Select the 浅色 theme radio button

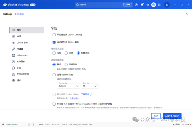coord(54,53)
